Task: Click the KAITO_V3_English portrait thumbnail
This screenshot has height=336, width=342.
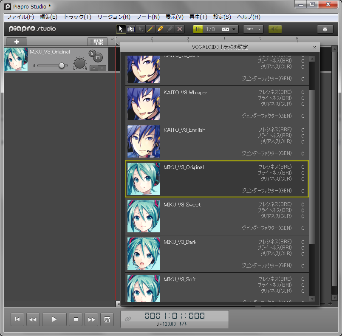Action: click(x=144, y=141)
